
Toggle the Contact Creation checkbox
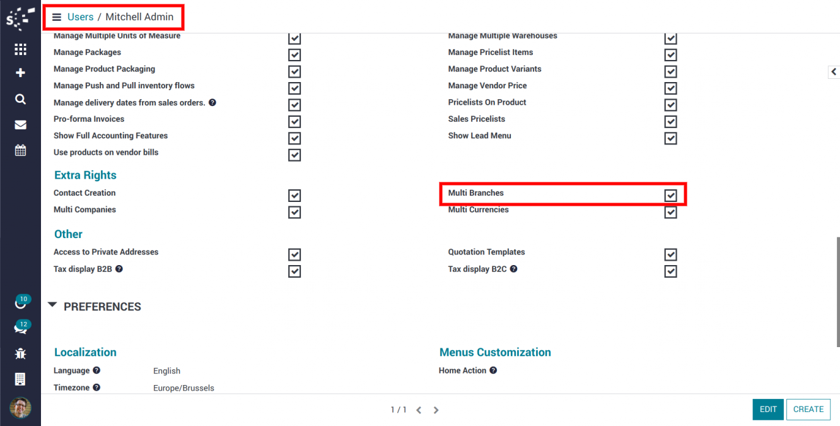pos(294,196)
